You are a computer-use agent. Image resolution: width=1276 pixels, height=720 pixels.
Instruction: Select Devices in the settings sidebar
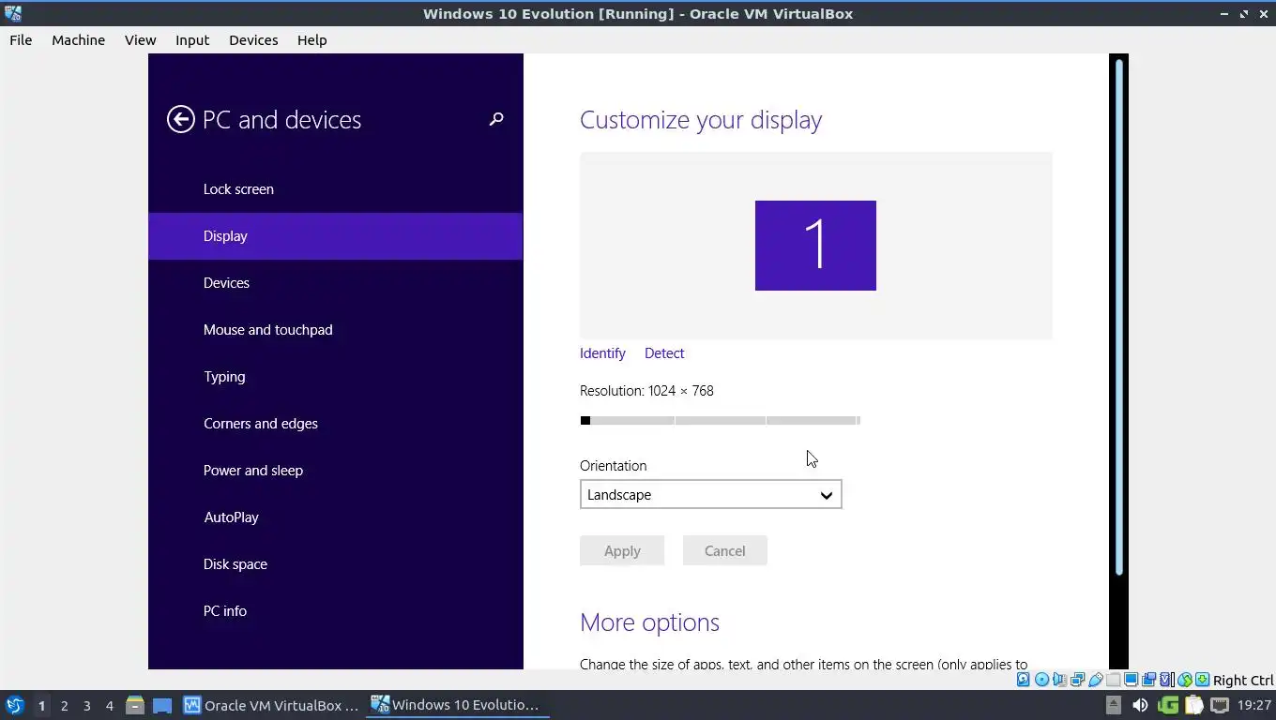point(335,282)
